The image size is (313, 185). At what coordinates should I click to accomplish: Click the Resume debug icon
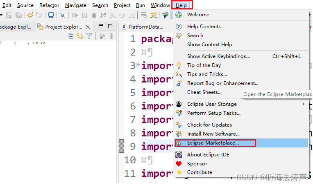click(75, 15)
